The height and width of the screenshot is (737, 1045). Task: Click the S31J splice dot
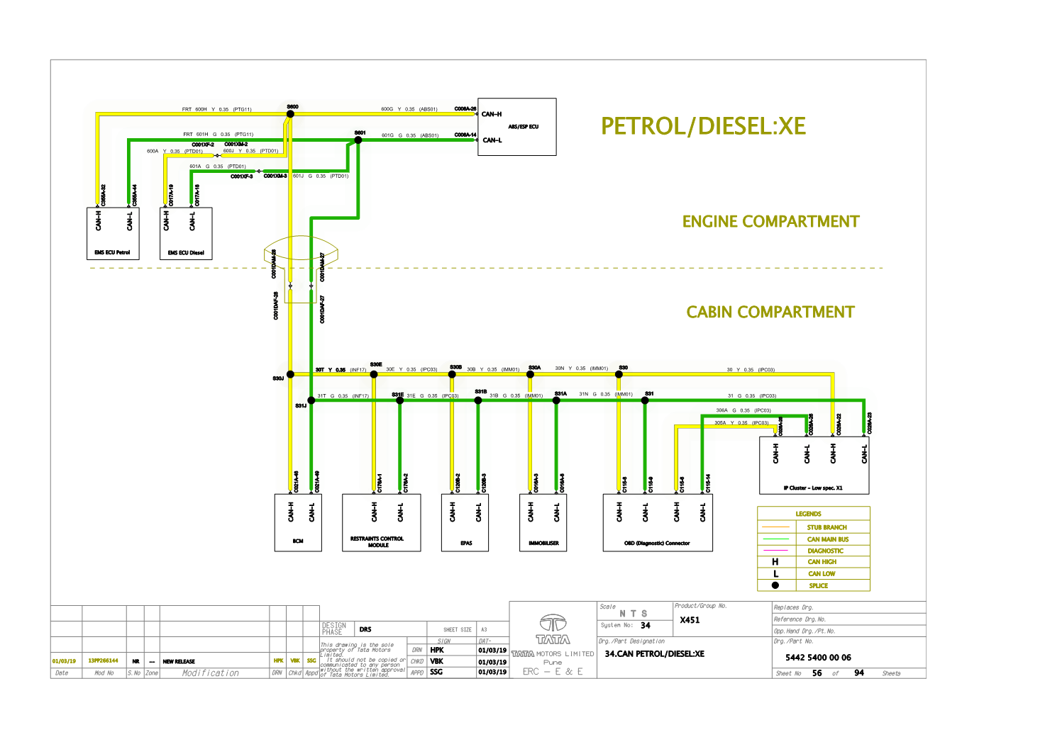(x=311, y=400)
